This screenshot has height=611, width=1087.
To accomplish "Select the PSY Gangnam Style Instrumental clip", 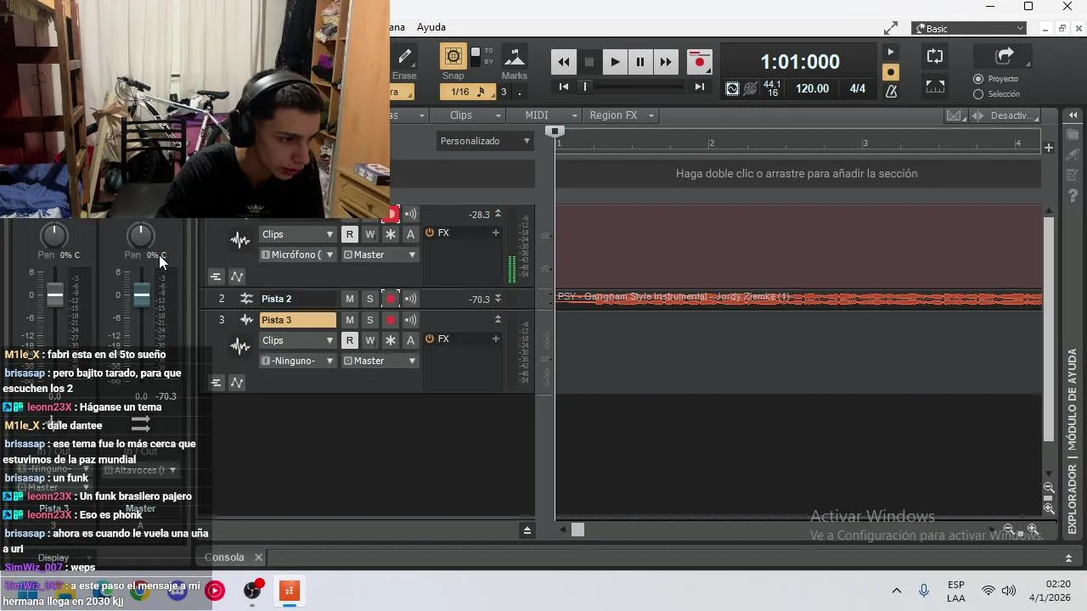I will click(799, 299).
